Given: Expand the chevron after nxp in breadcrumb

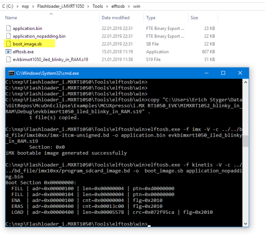Looking at the screenshot, I should click(x=33, y=6).
